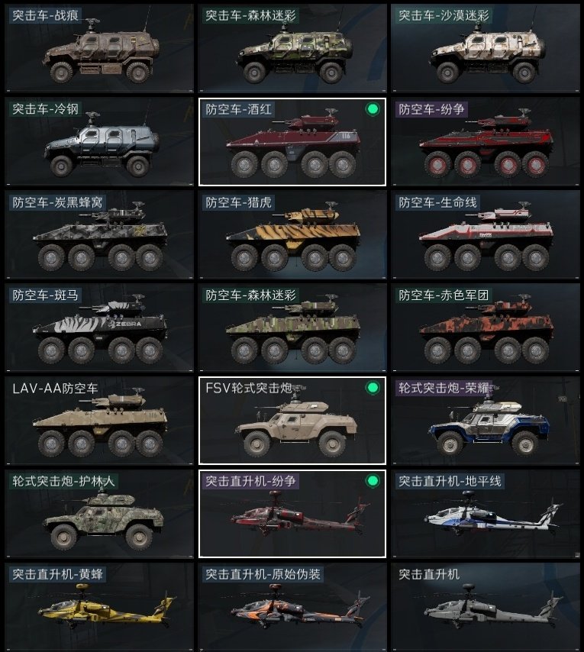Select the 突击车-战痕 skin
The image size is (584, 652).
tap(99, 48)
